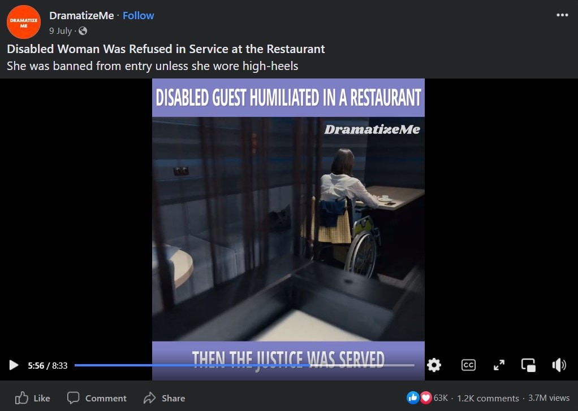Mute the video volume

[559, 365]
